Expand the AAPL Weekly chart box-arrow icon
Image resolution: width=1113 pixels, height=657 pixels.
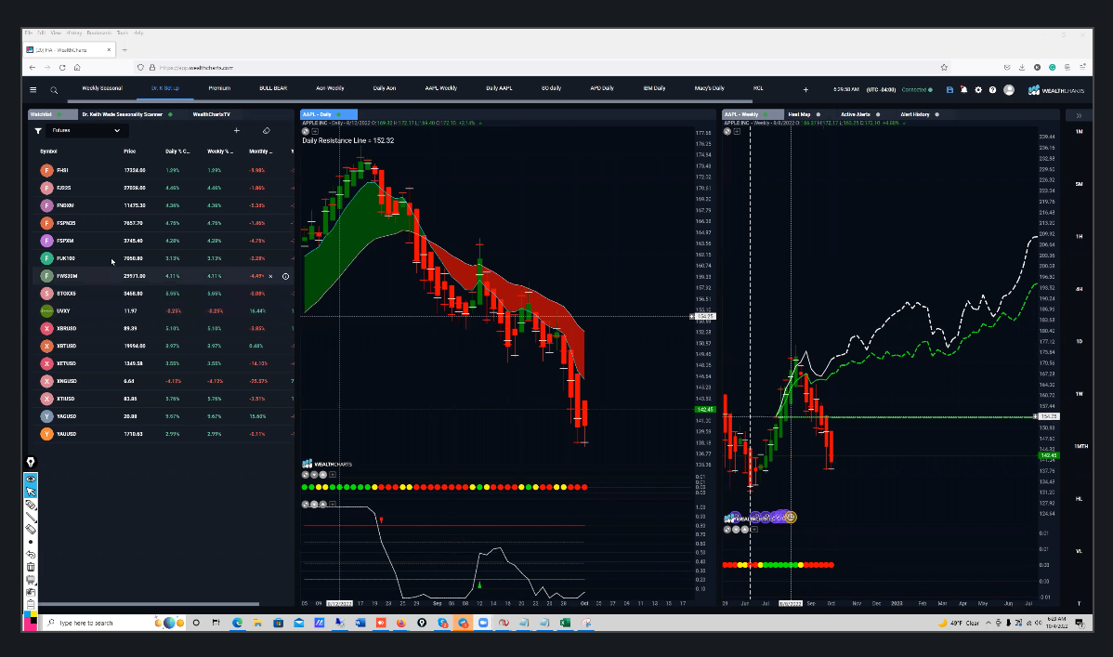click(x=737, y=131)
